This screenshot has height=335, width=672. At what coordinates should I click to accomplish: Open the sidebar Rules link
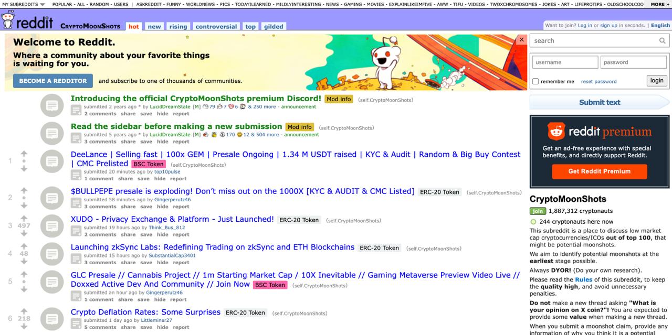pyautogui.click(x=583, y=279)
